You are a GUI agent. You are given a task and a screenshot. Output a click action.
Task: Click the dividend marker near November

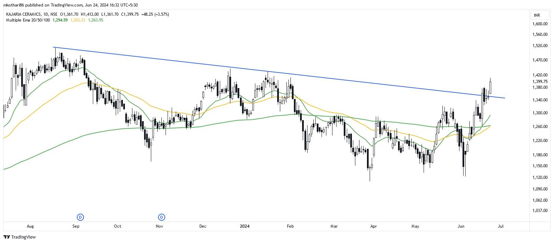click(161, 217)
